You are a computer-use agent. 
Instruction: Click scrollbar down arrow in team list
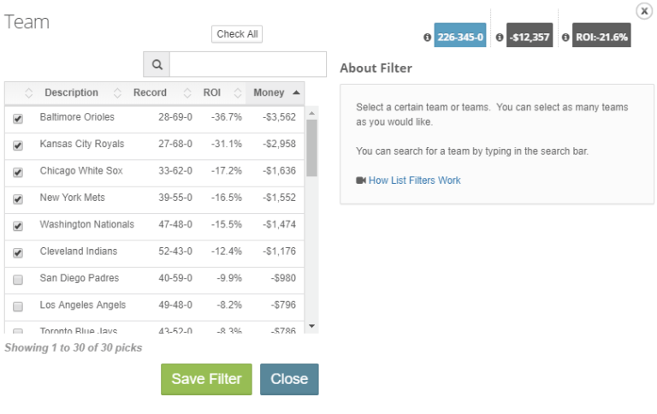311,326
